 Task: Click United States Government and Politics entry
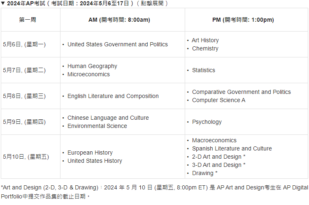[x=118, y=44]
